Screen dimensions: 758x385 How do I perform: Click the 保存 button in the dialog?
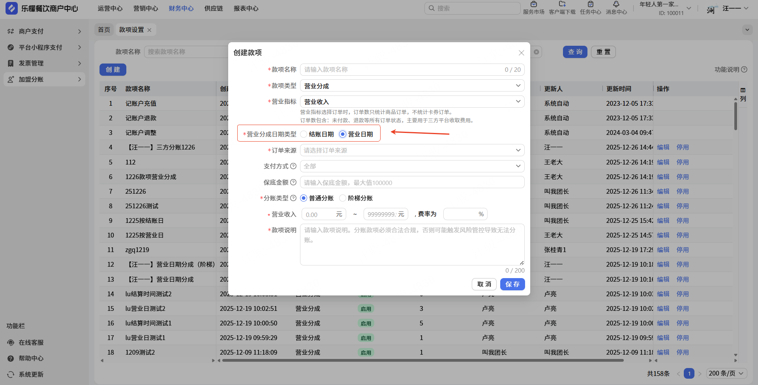pos(512,284)
